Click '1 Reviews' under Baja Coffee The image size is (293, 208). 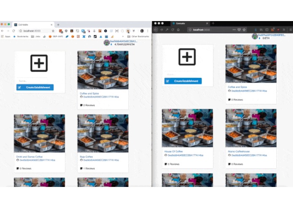click(x=87, y=168)
